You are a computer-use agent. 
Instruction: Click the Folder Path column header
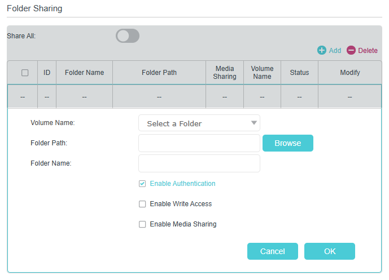pos(159,73)
